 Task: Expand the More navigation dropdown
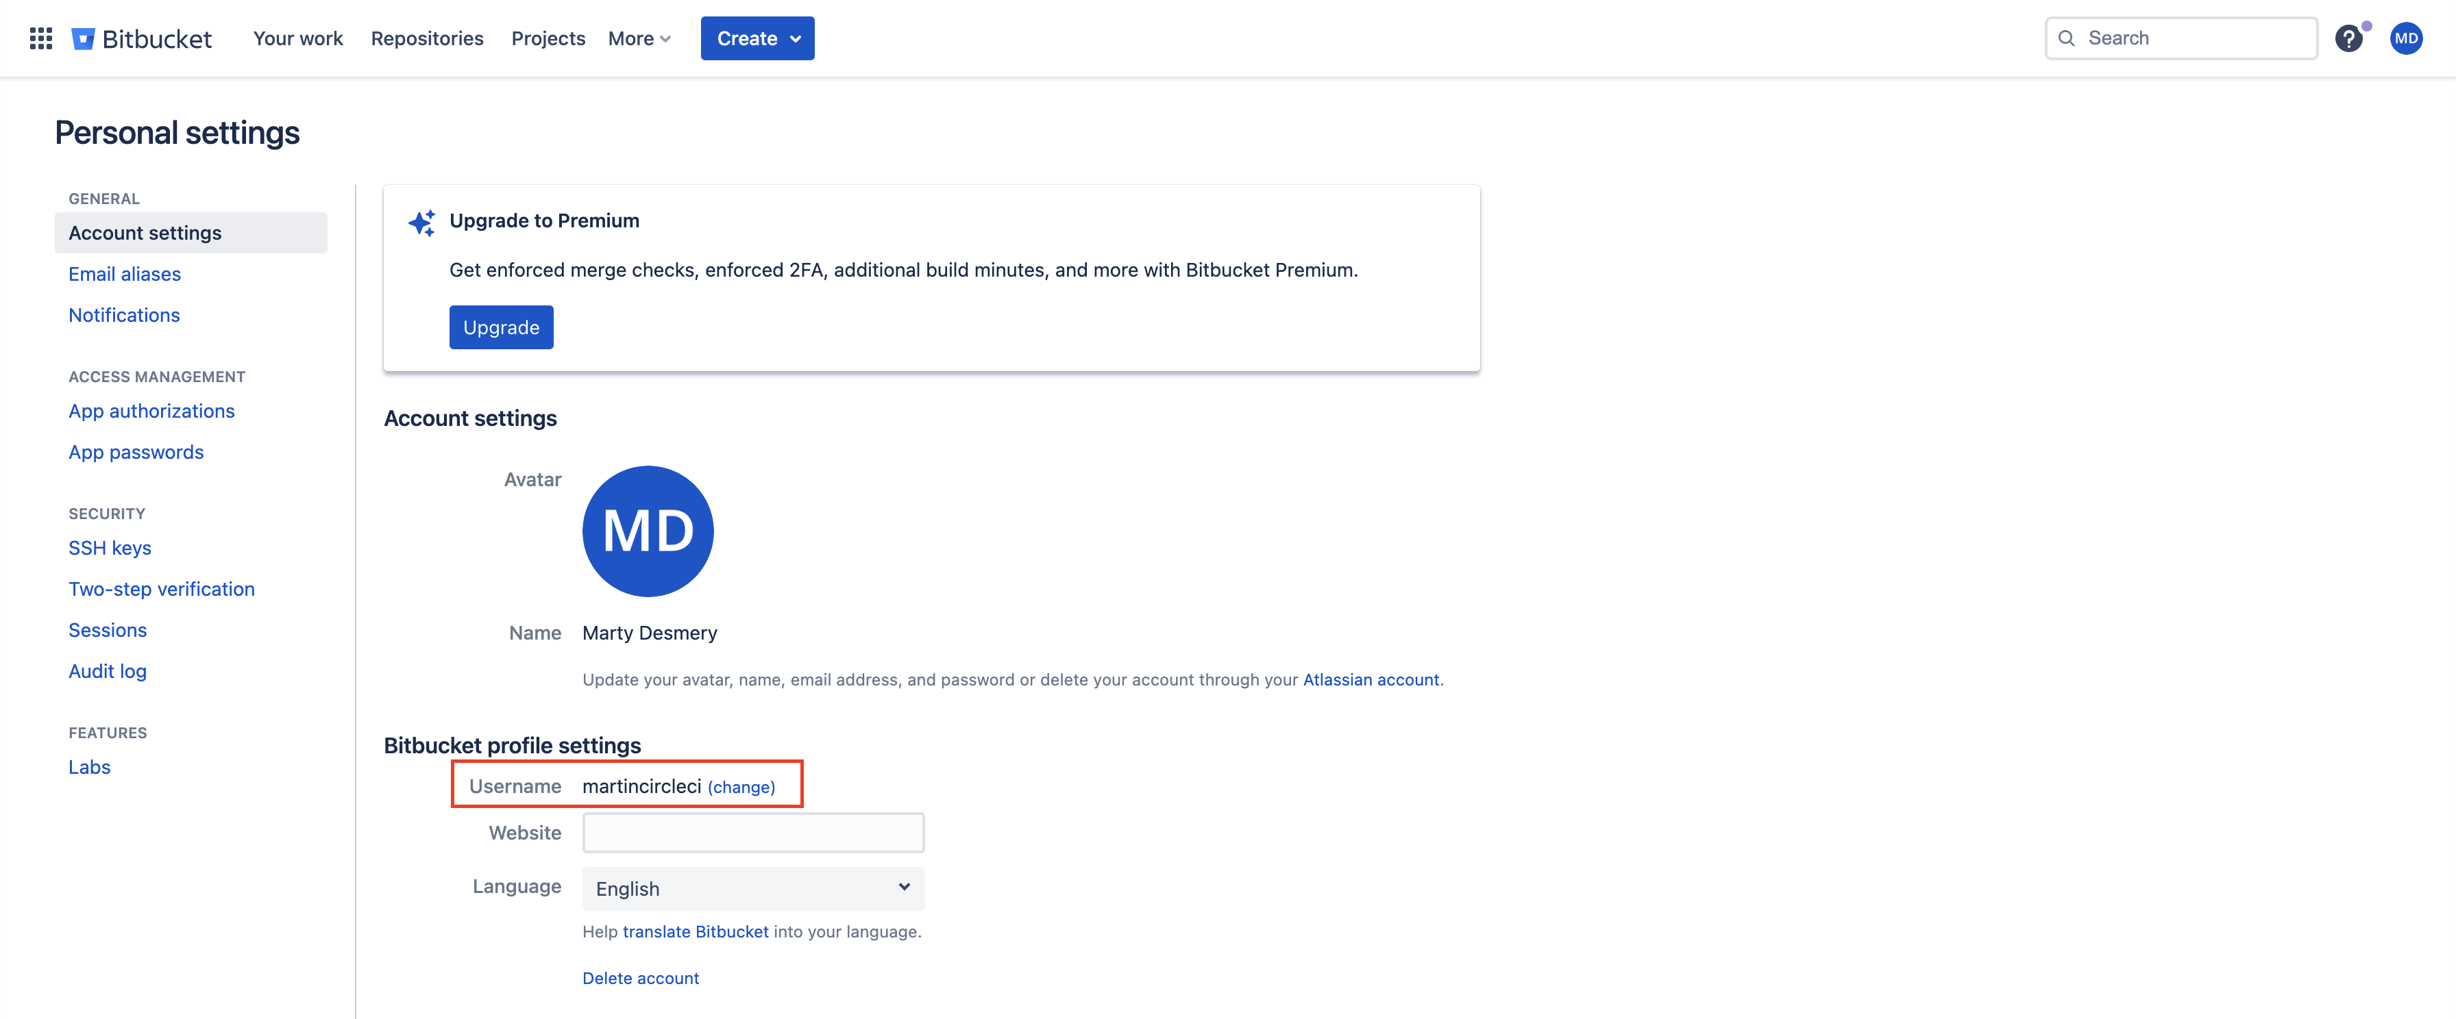click(x=639, y=38)
